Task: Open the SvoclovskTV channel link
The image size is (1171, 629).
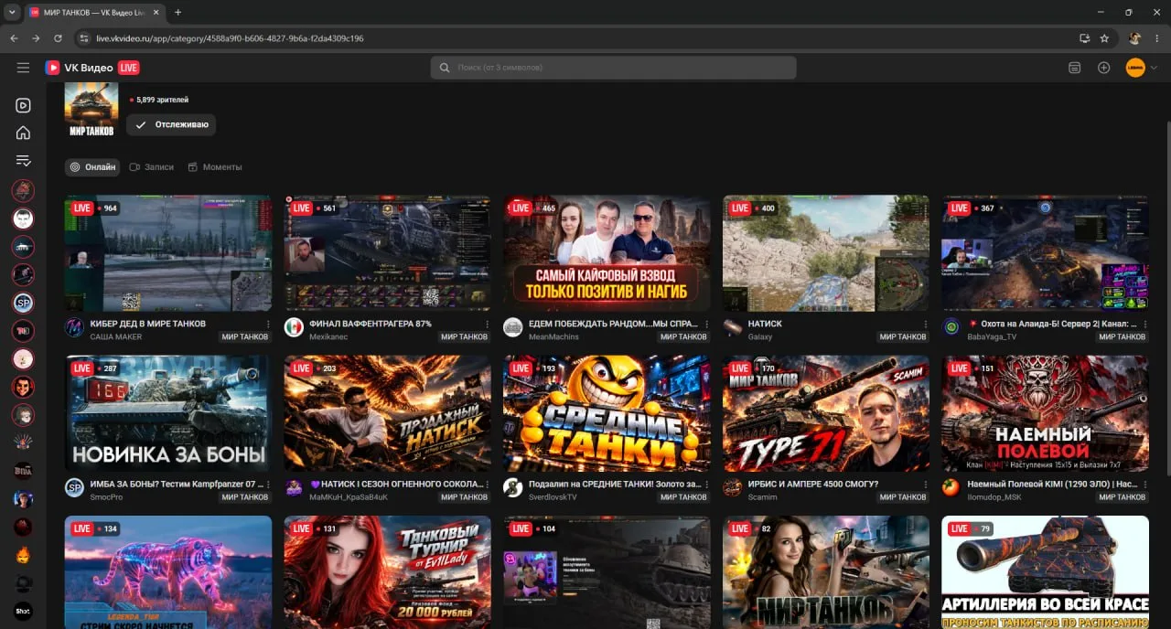Action: pos(553,497)
